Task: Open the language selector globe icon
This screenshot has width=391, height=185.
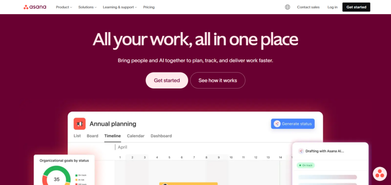Action: point(288,7)
